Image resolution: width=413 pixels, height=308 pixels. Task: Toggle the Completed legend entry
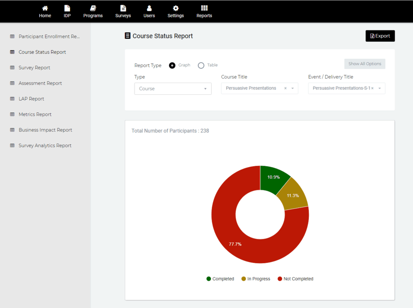[220, 278]
